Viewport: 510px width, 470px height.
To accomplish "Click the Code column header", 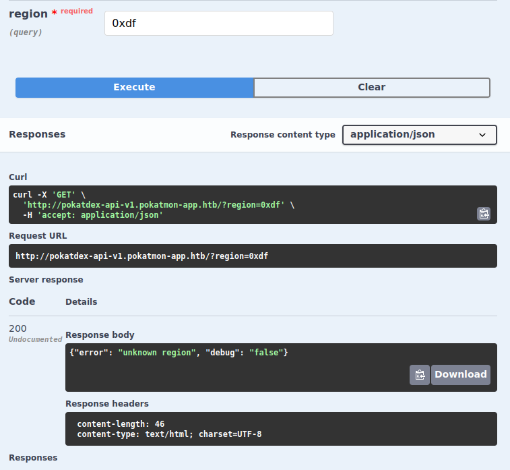I will pos(22,301).
